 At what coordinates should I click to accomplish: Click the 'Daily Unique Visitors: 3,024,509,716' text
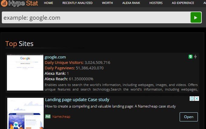77,62
